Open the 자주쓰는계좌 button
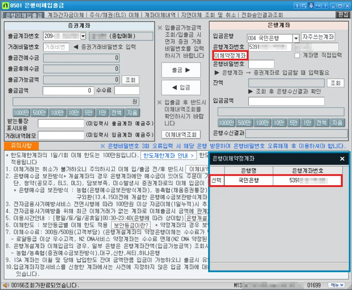Screen dimensions: 352x290 (x=318, y=37)
